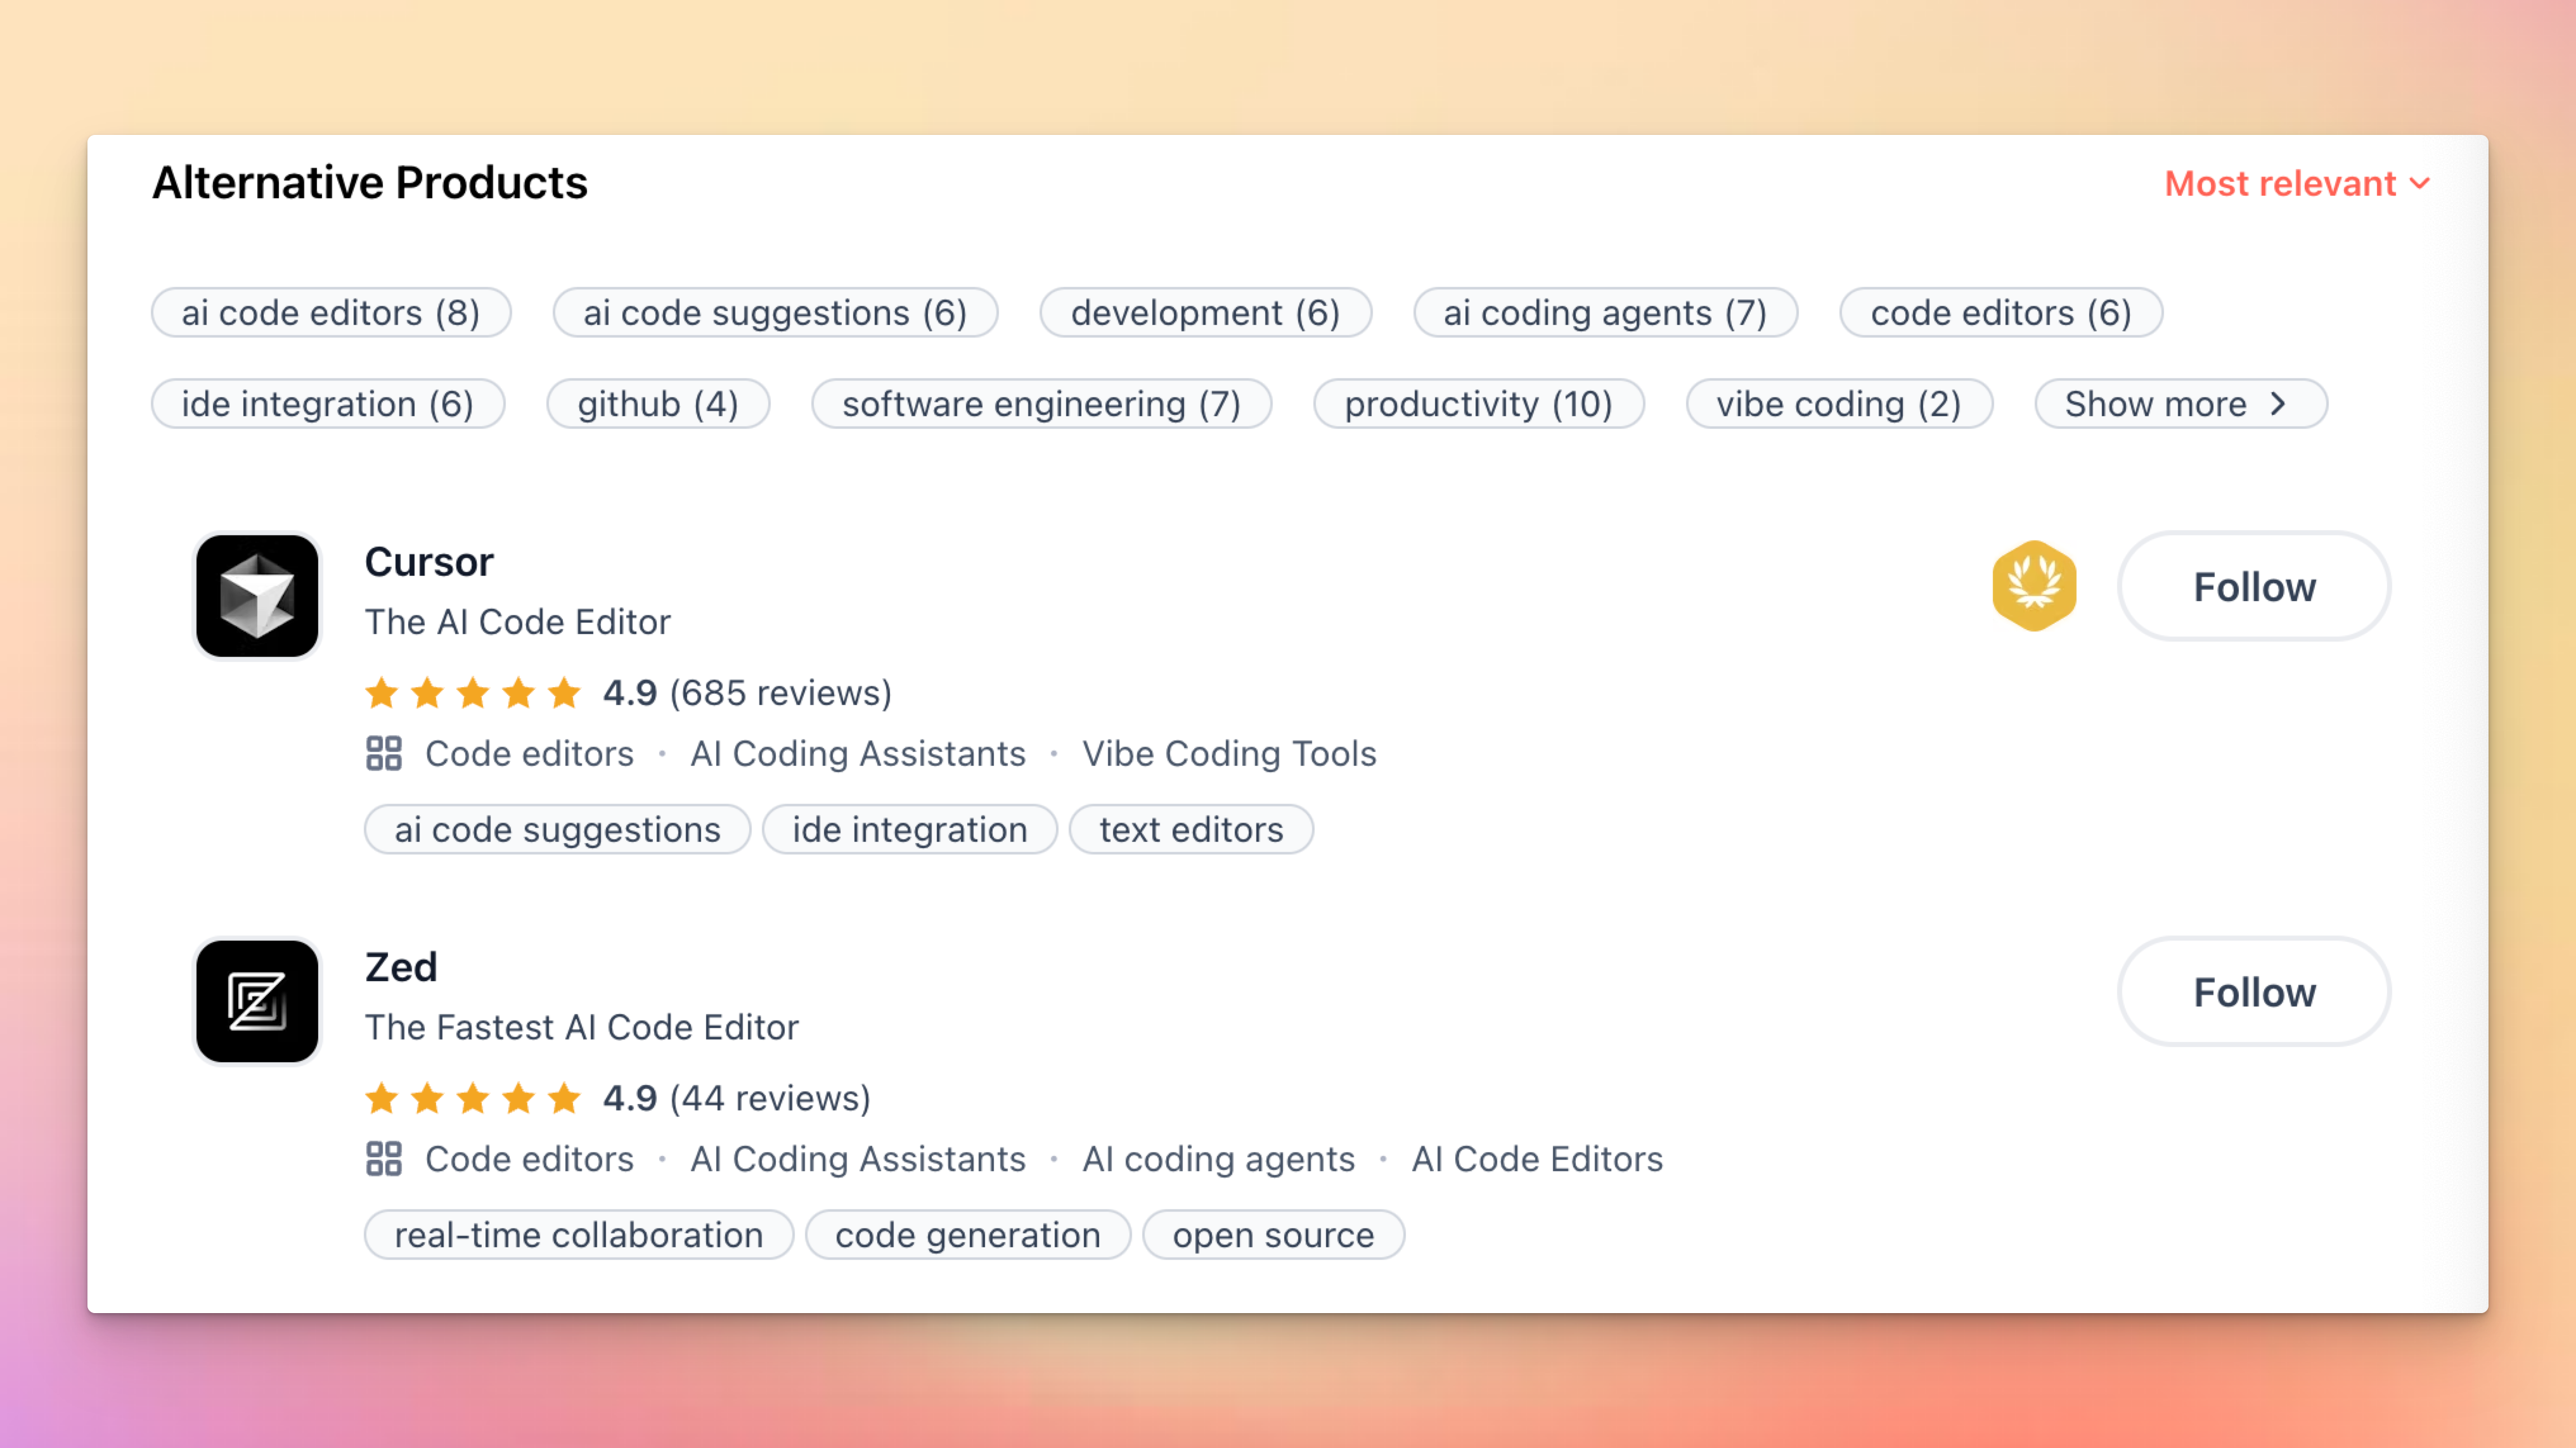Click the categories grid icon under Cursor
This screenshot has width=2576, height=1448.
coord(384,754)
